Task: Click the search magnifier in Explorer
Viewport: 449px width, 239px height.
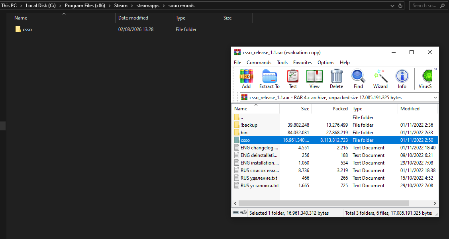Action: 442,6
